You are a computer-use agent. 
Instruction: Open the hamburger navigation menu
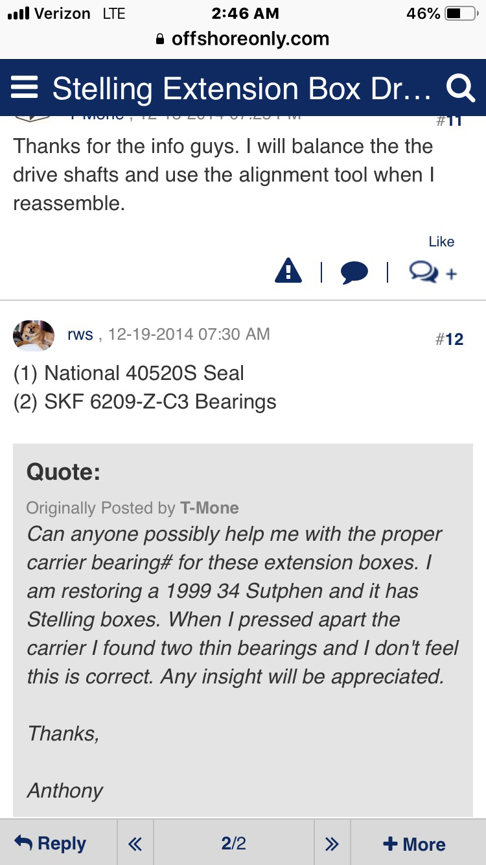tap(25, 88)
